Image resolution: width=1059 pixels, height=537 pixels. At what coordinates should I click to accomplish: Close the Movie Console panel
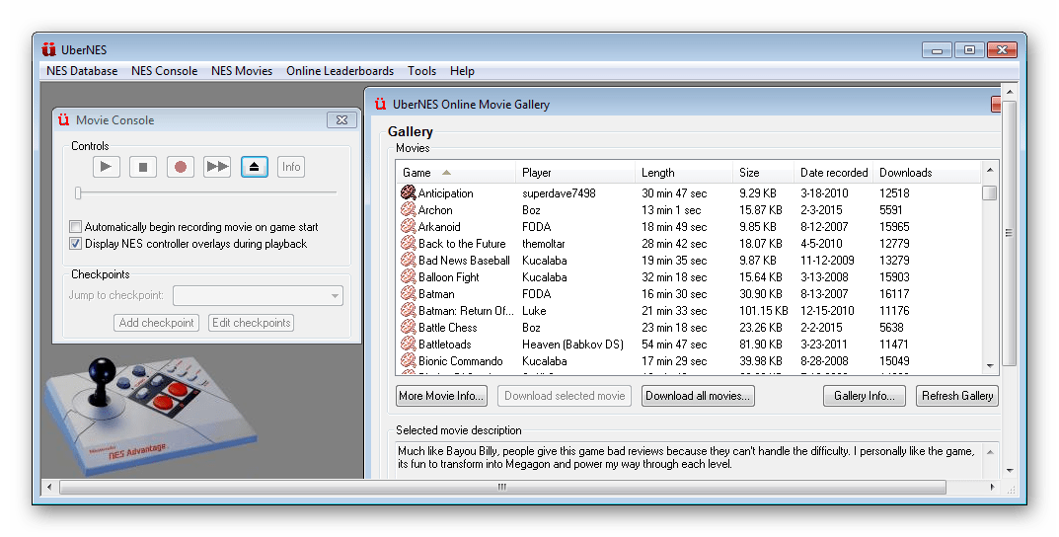[x=341, y=120]
